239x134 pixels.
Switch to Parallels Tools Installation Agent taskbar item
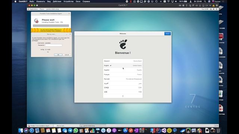tap(40, 126)
